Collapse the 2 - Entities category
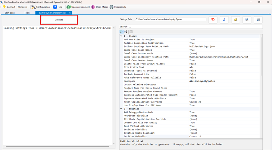 121,109
